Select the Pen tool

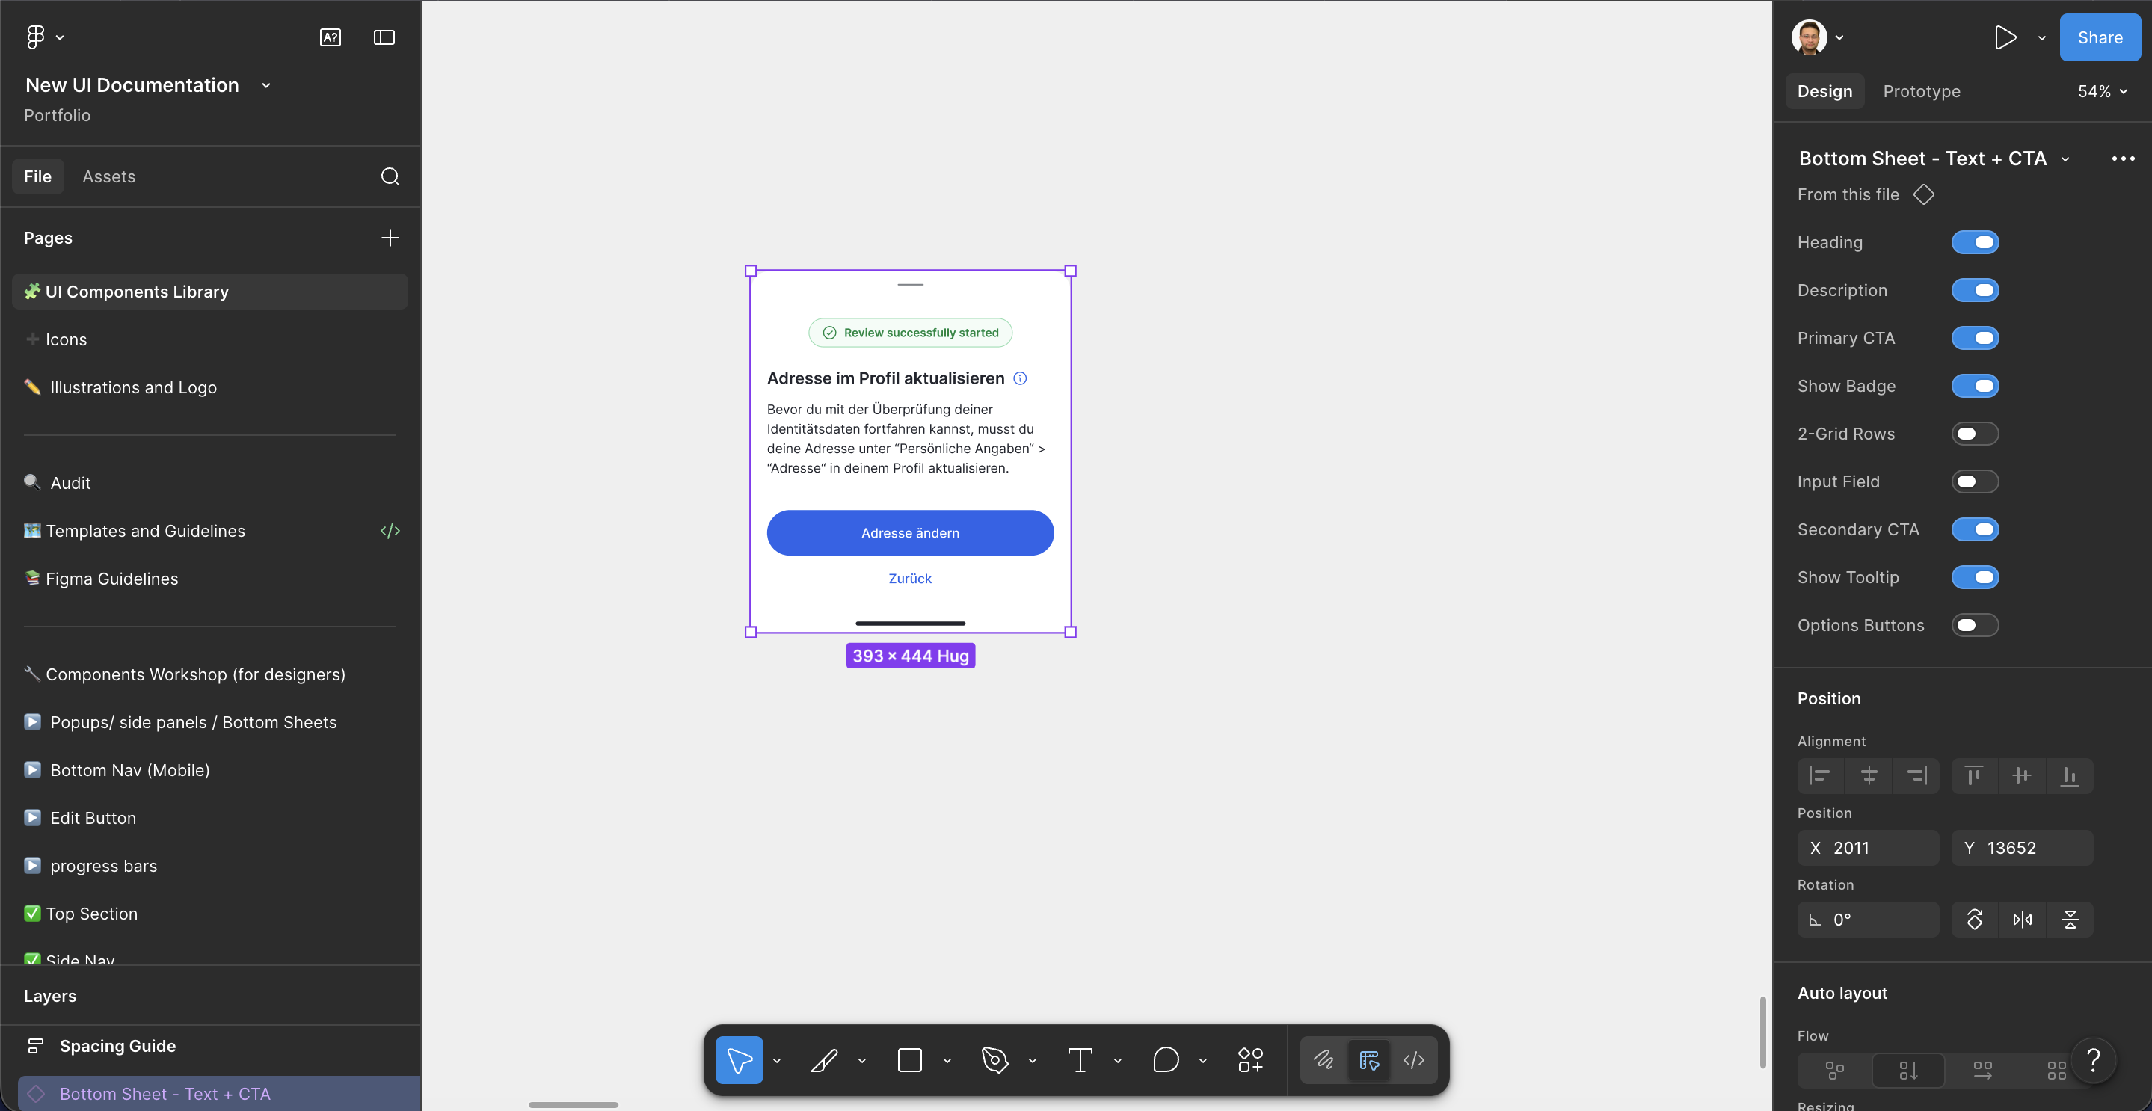pos(995,1060)
